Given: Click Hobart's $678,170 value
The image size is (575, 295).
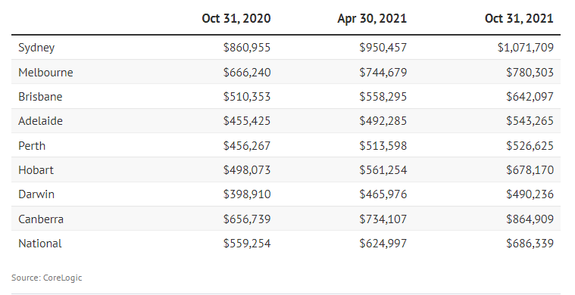Looking at the screenshot, I should pos(530,170).
